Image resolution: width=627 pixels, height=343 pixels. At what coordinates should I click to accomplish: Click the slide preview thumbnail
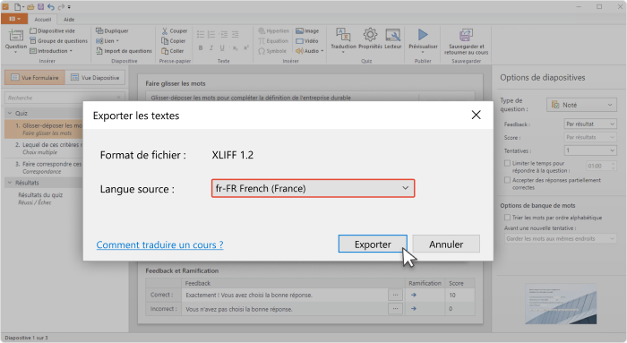[x=561, y=304]
